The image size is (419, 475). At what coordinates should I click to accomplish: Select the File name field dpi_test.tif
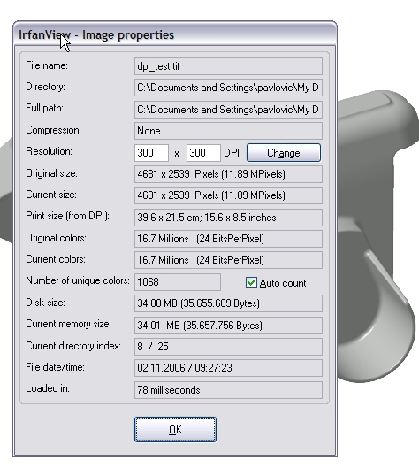point(228,66)
